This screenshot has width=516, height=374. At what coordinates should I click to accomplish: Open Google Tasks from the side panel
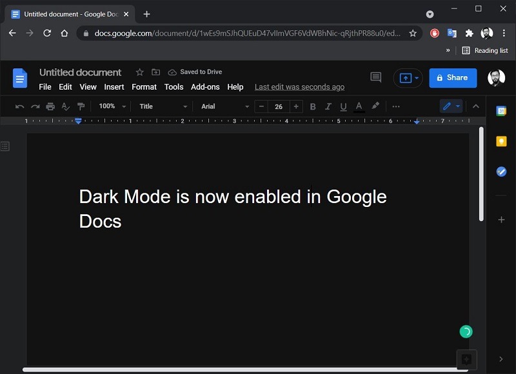click(501, 172)
